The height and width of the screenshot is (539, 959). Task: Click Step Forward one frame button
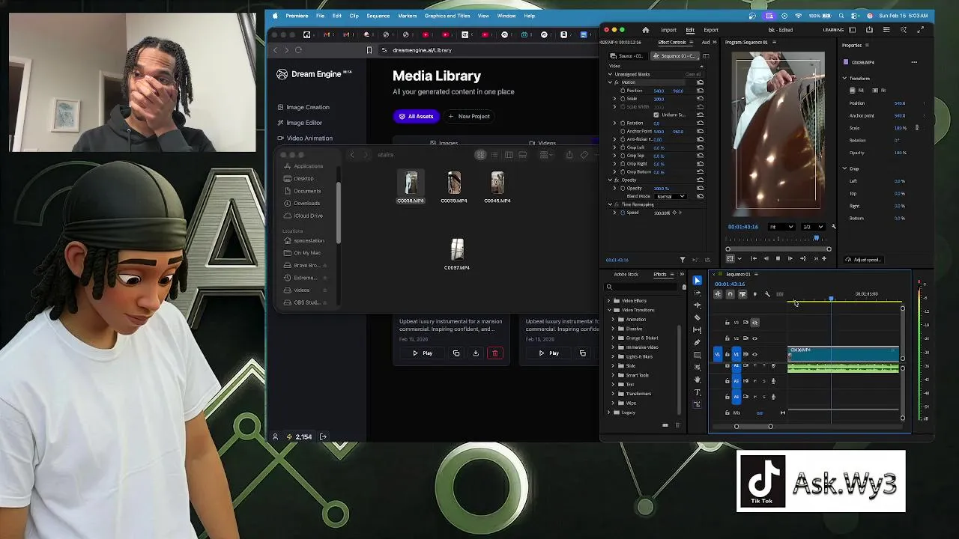[790, 258]
